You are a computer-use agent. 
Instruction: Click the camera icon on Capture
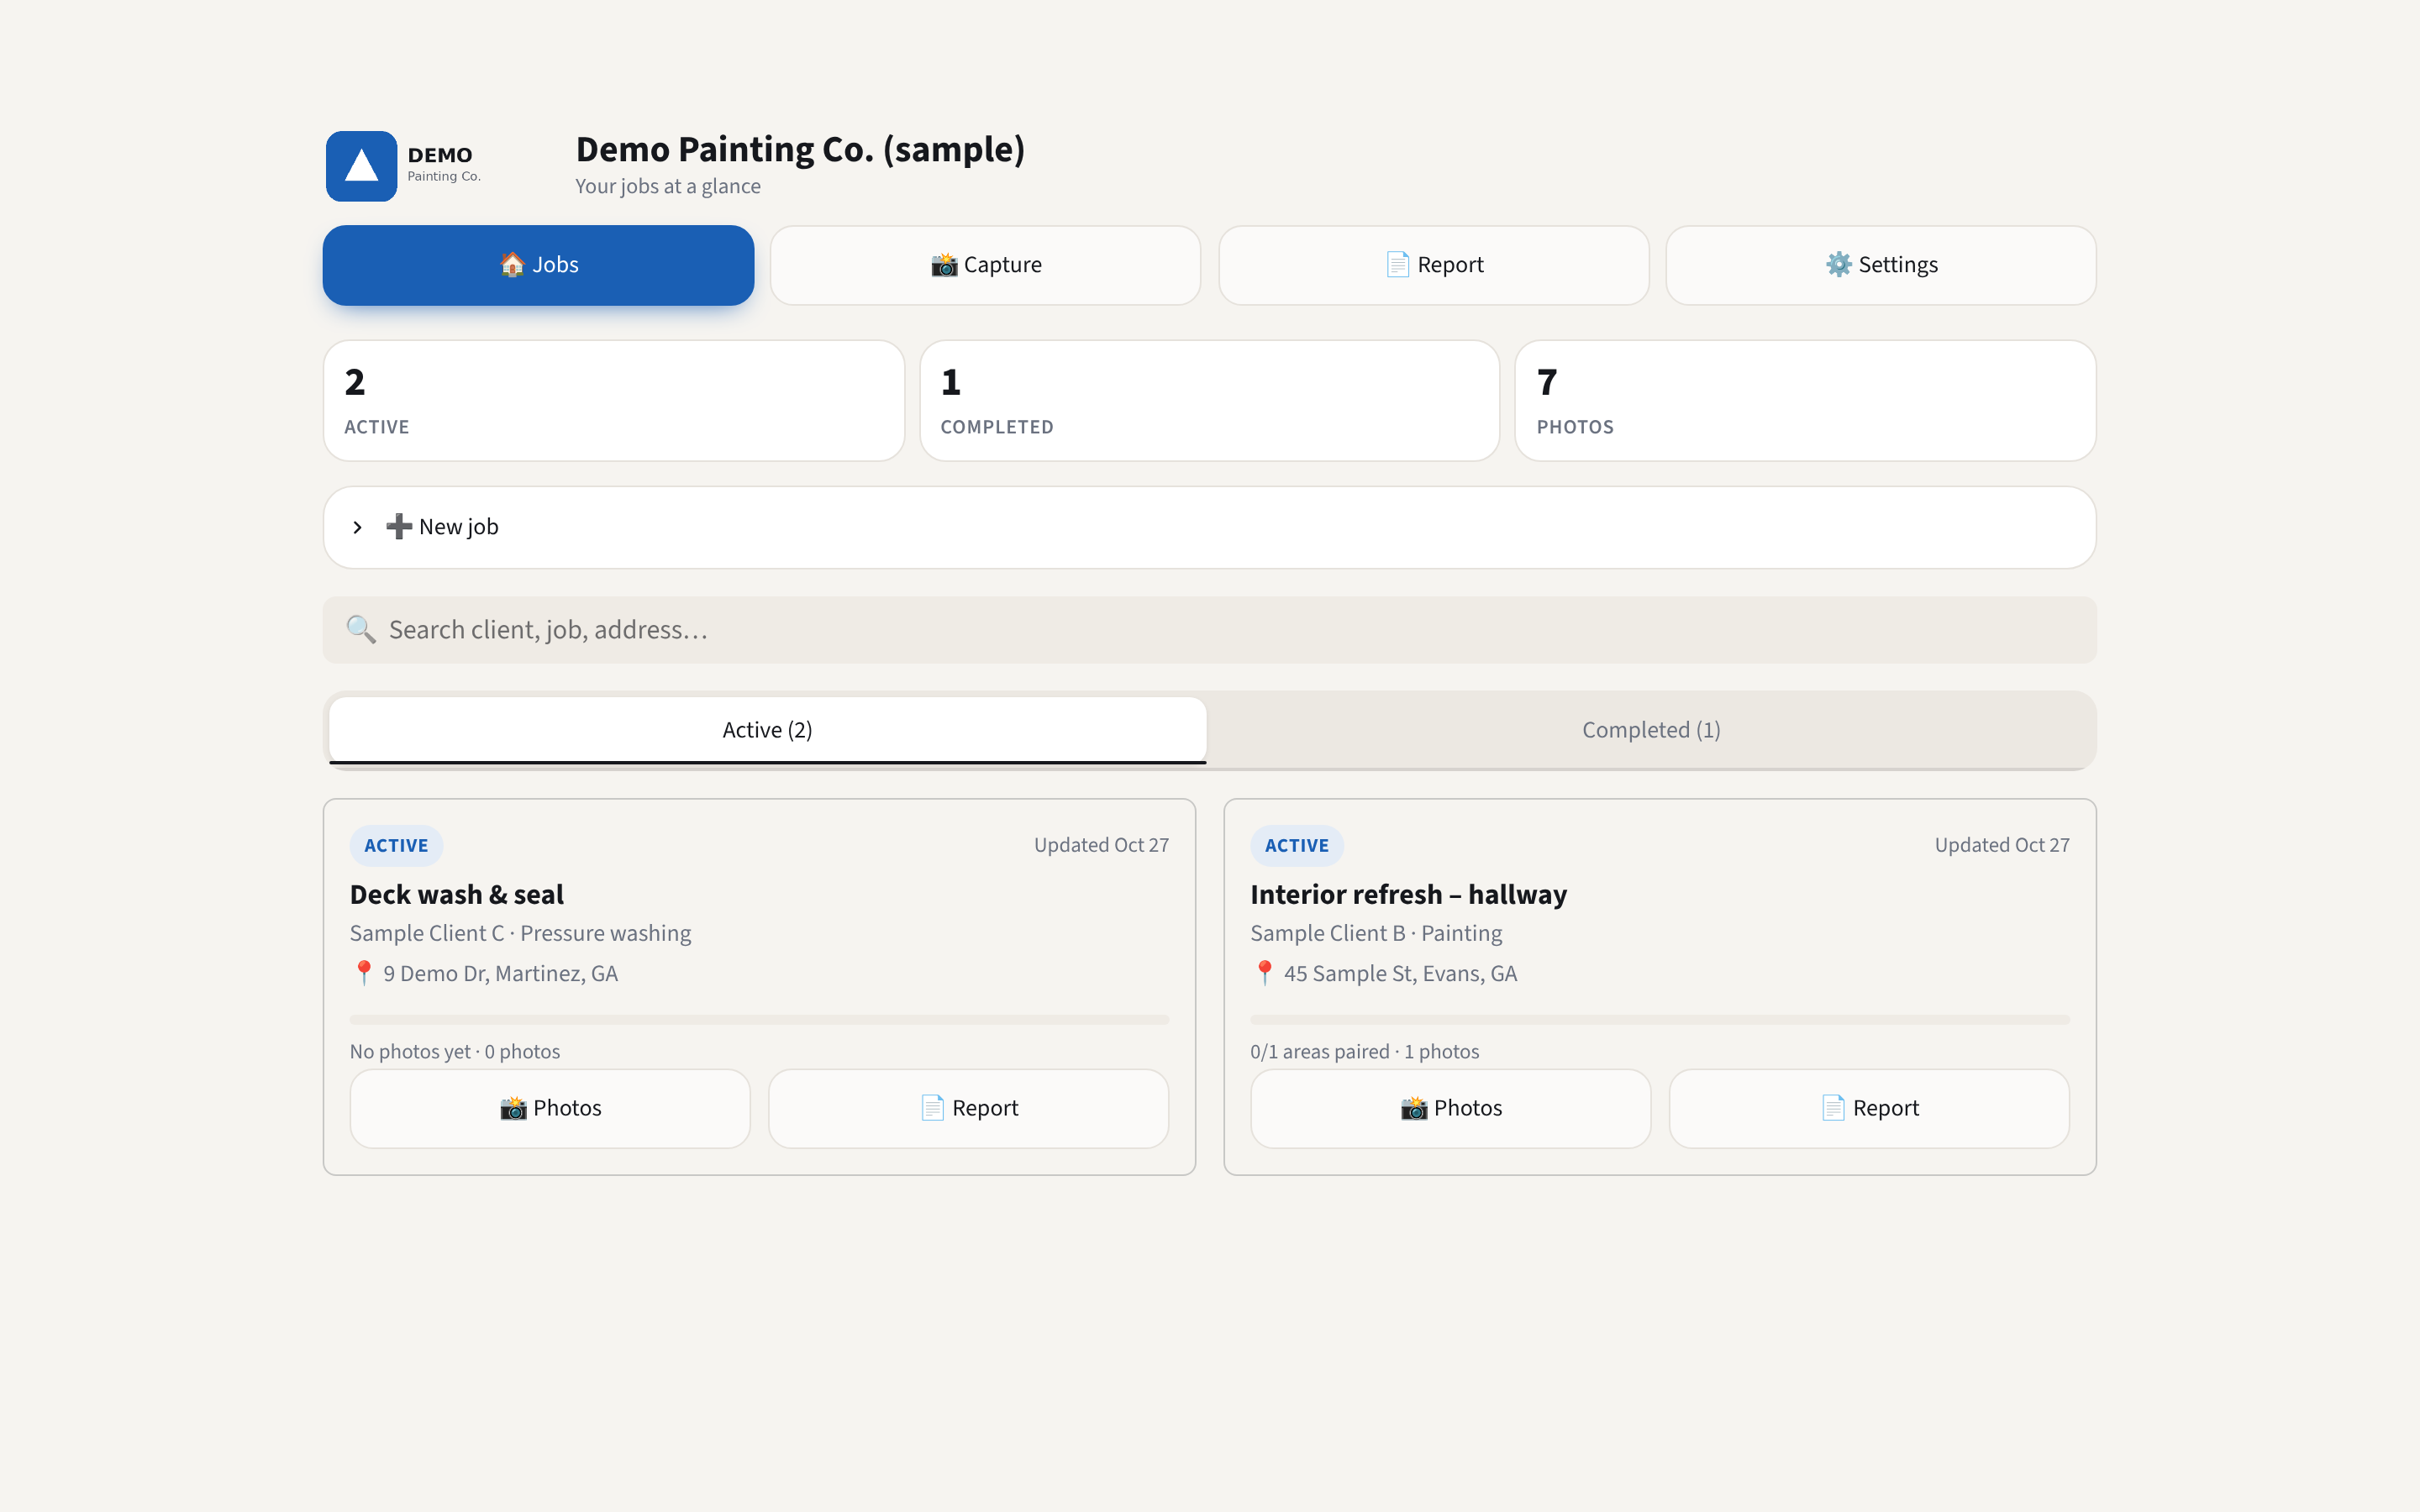pos(944,264)
